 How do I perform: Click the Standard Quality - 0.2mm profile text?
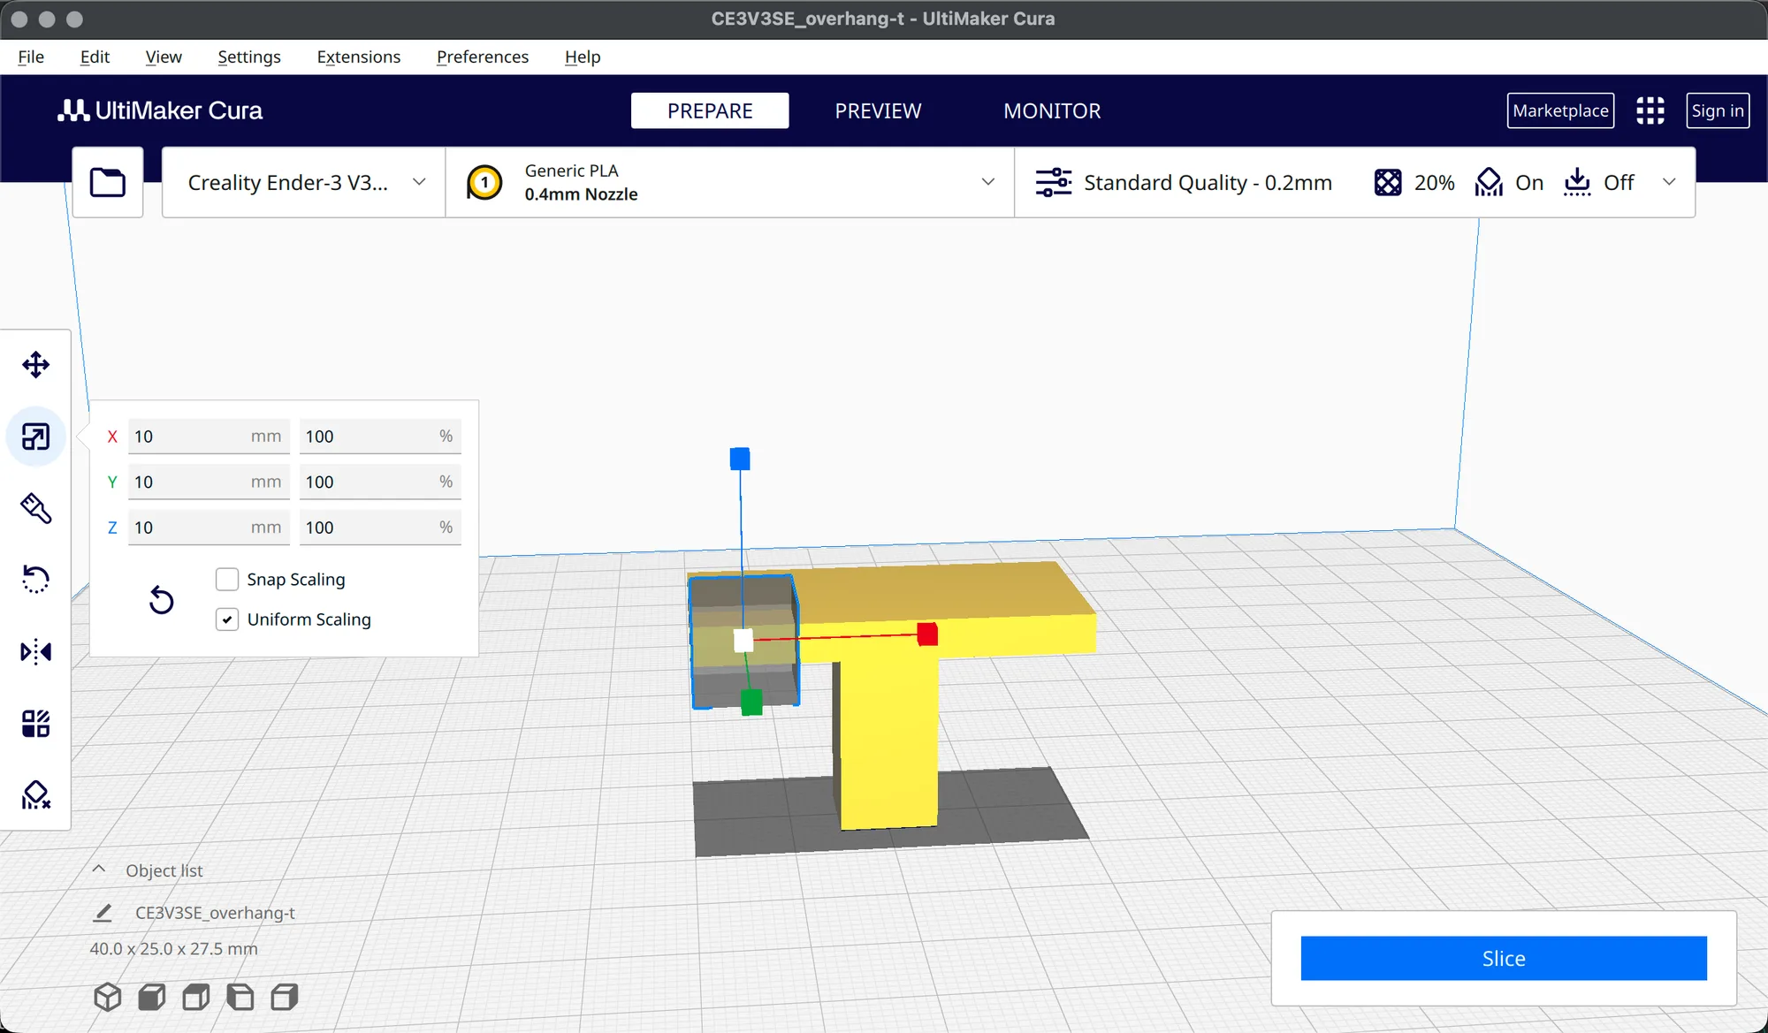(1208, 182)
